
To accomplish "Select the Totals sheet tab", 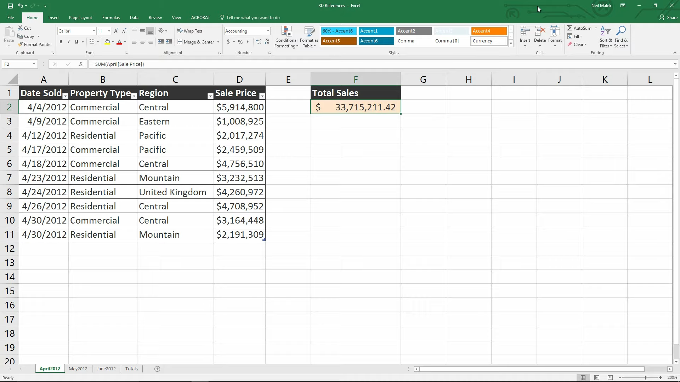I will [x=131, y=369].
